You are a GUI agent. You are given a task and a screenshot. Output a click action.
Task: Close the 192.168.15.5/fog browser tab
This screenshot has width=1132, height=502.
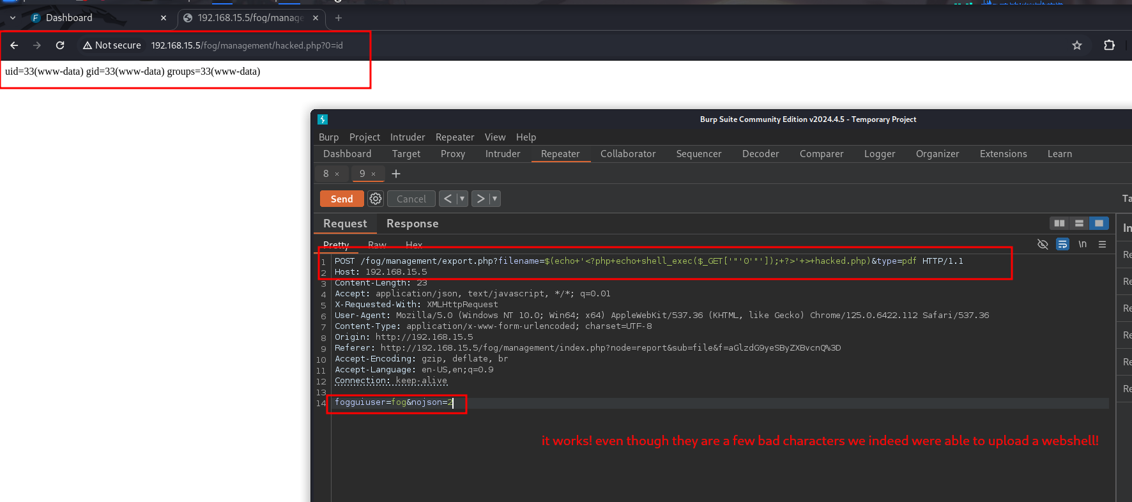[316, 18]
